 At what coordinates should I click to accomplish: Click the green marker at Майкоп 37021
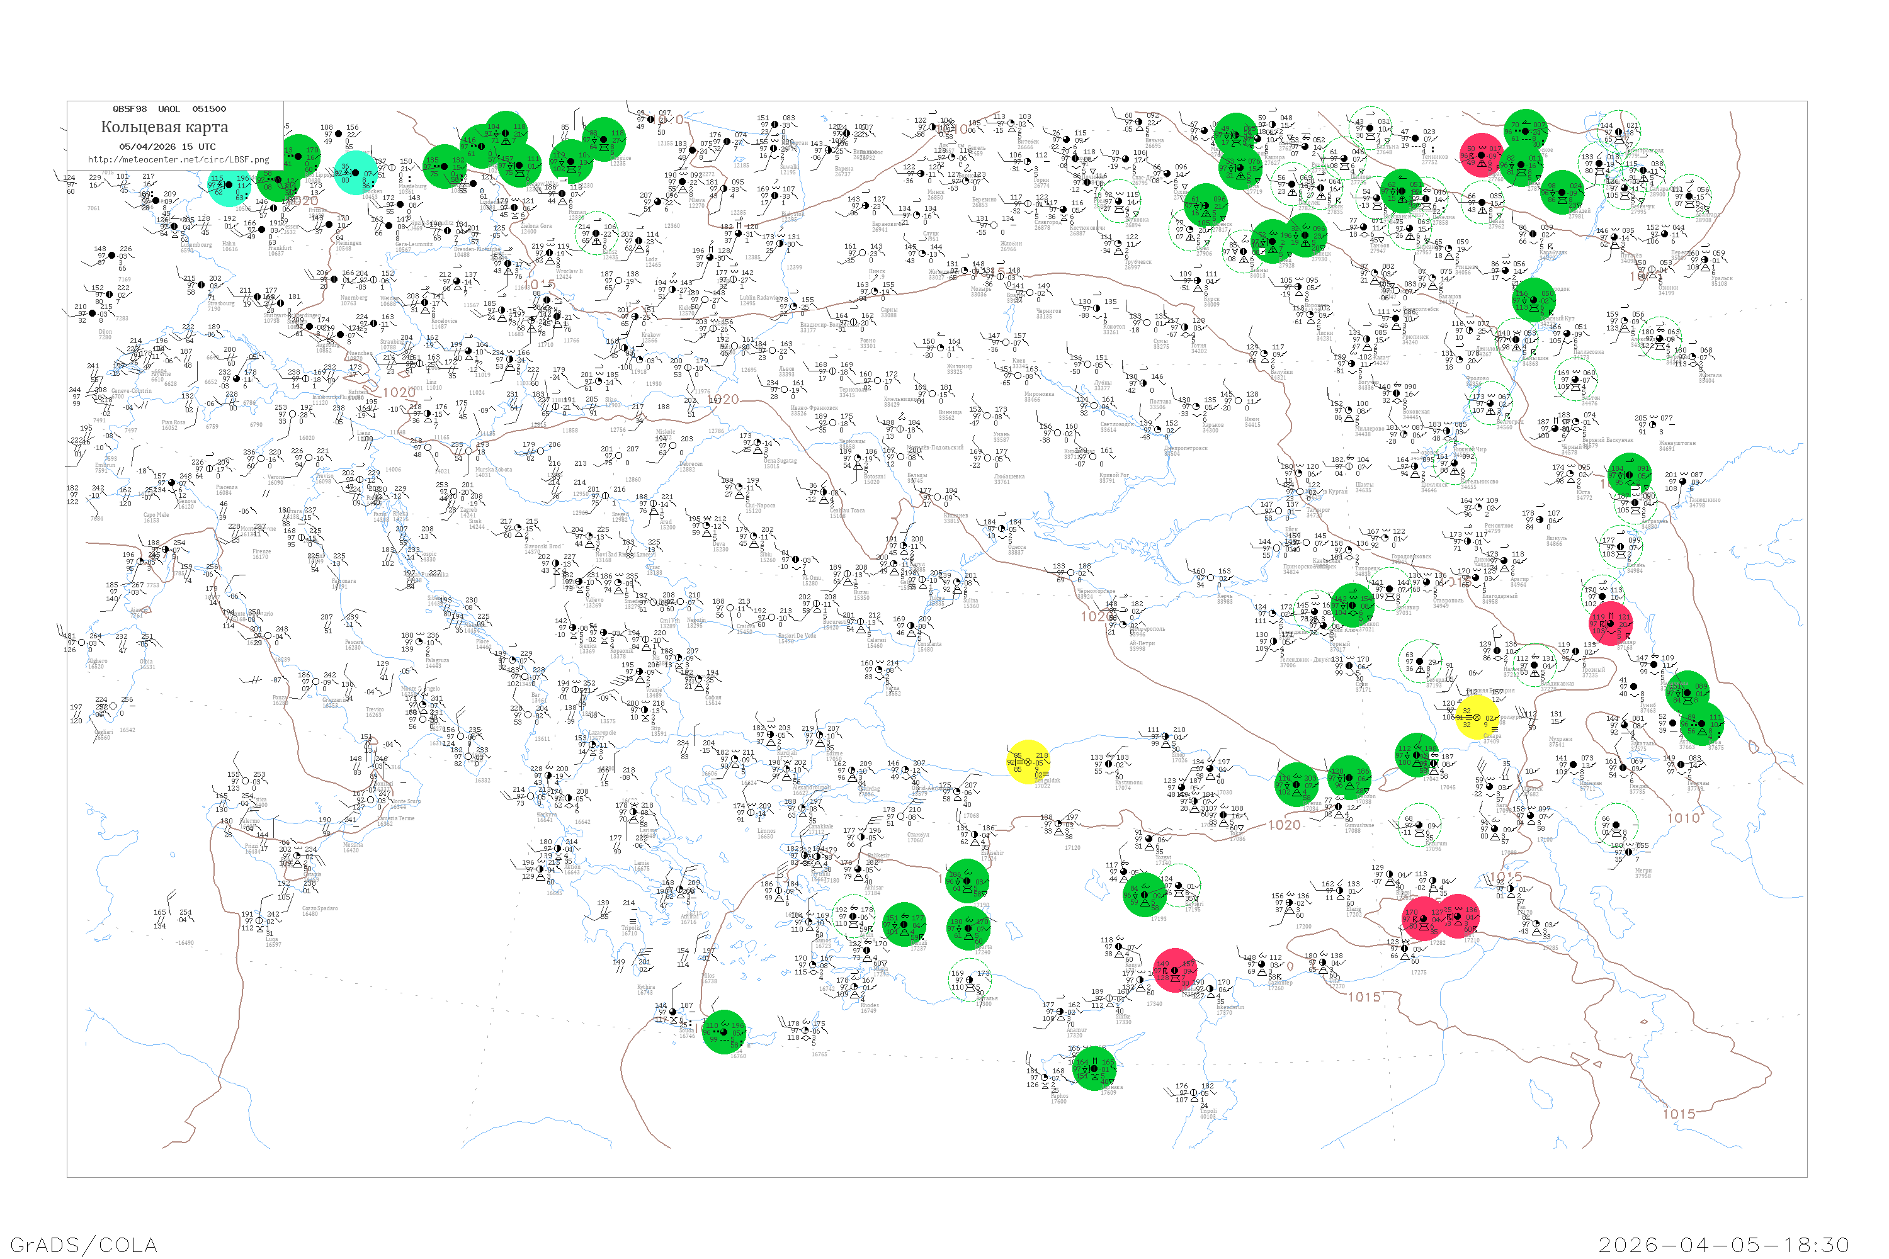[x=1353, y=606]
